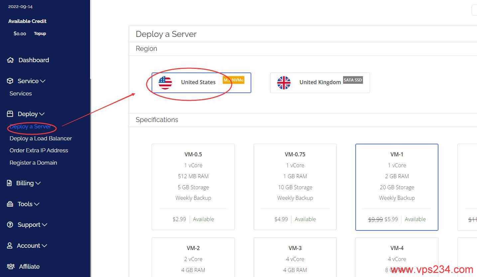Click the sidebar vertical scrollbar
The height and width of the screenshot is (277, 477).
[90, 178]
